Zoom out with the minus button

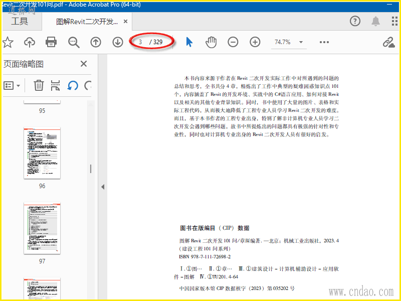coord(233,42)
